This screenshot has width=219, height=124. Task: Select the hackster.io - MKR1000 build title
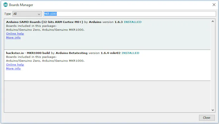pyautogui.click(x=28, y=53)
